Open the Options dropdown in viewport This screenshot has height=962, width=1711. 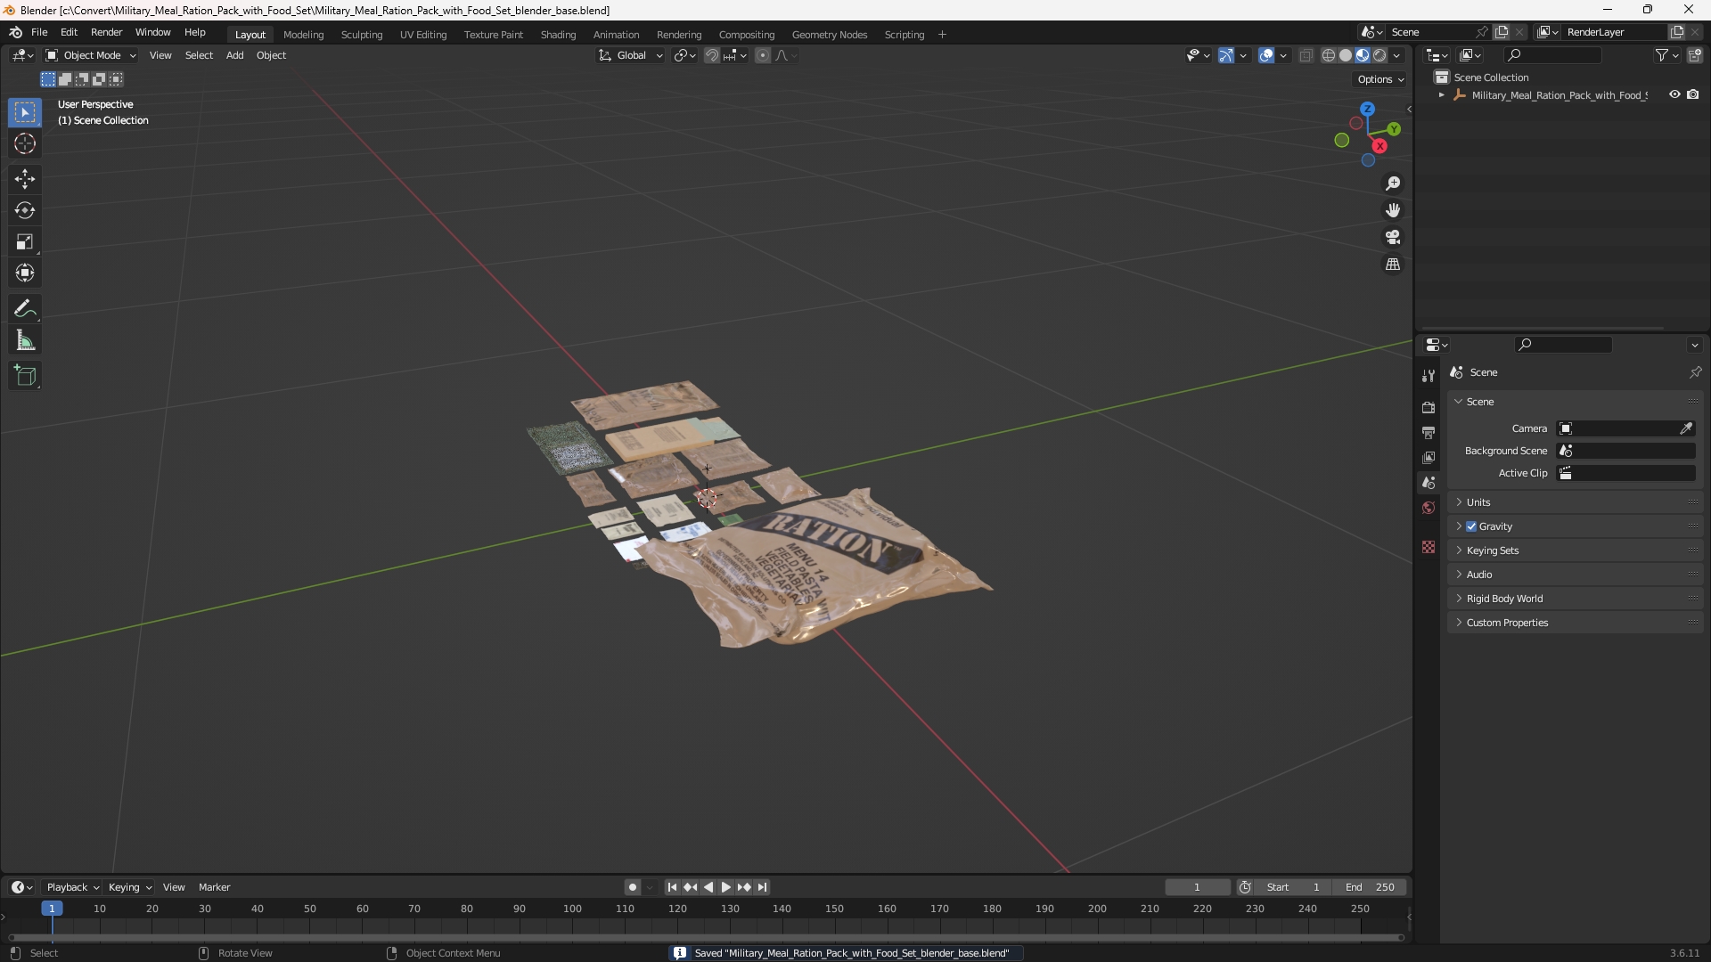[x=1379, y=79]
